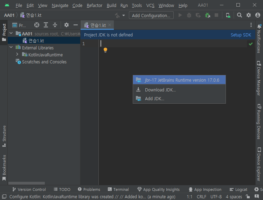Open the Refactor menu
The width and height of the screenshot is (263, 200).
click(x=95, y=6)
